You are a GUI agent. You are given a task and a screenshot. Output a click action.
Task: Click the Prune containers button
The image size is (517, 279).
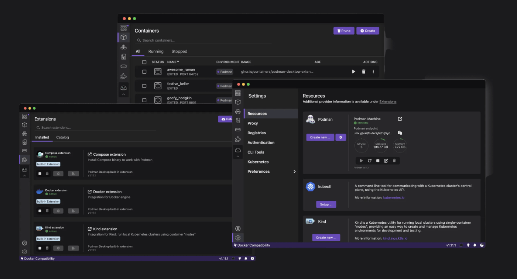coord(344,31)
